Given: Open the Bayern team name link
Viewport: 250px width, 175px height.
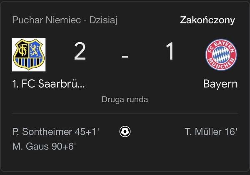Looking at the screenshot, I should coord(220,84).
